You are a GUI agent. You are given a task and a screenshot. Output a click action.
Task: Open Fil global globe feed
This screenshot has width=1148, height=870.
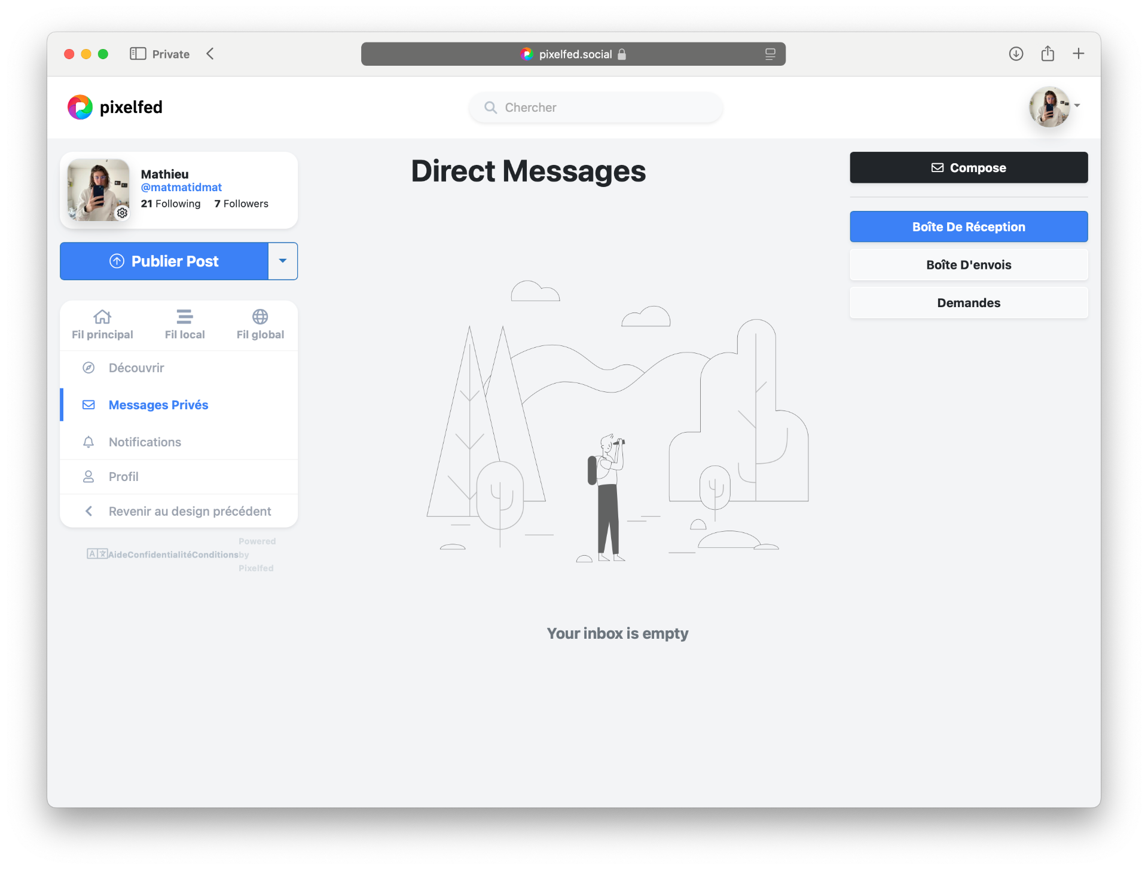tap(260, 324)
